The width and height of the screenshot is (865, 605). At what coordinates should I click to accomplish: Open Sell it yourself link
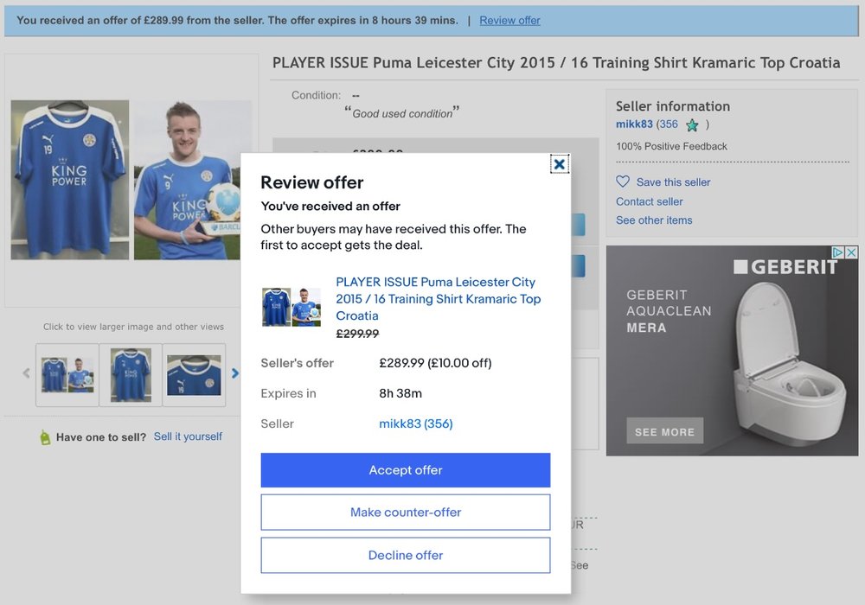188,436
